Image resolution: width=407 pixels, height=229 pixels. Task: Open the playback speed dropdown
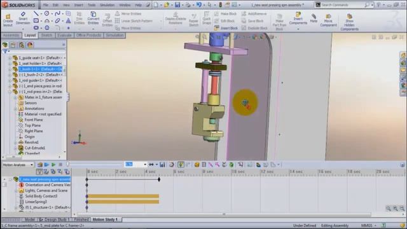(145, 165)
